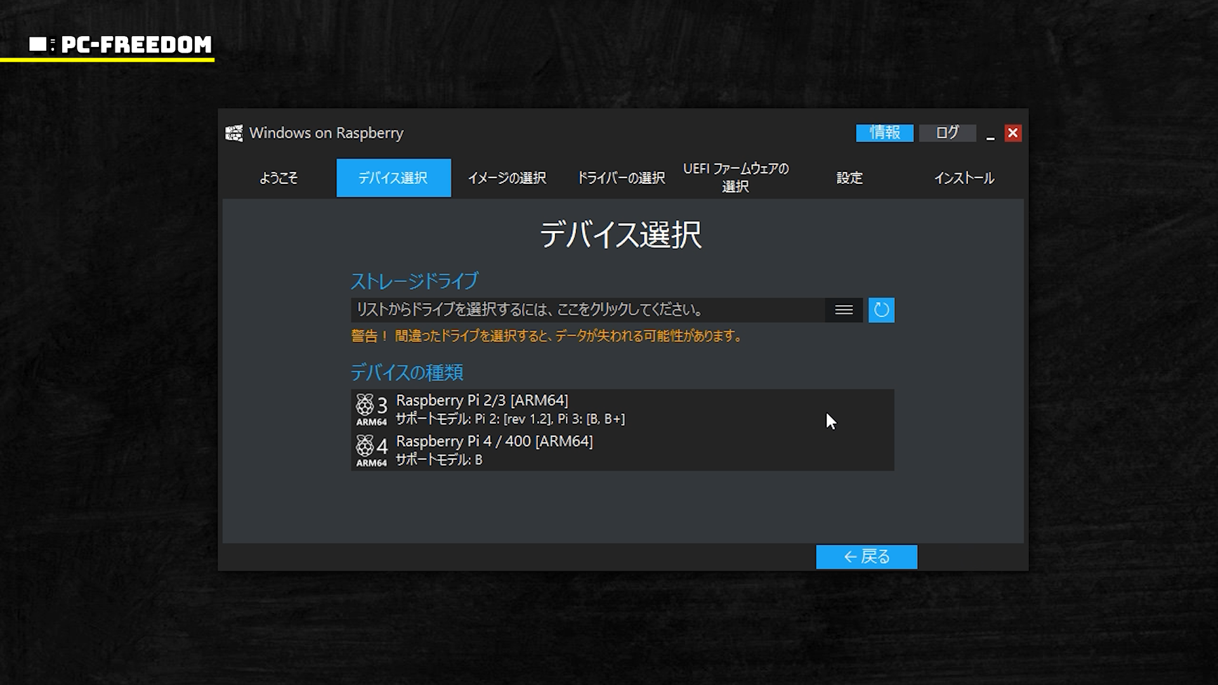Open the drive list hamburger menu icon
Screen dimensions: 1218x685
pos(844,310)
